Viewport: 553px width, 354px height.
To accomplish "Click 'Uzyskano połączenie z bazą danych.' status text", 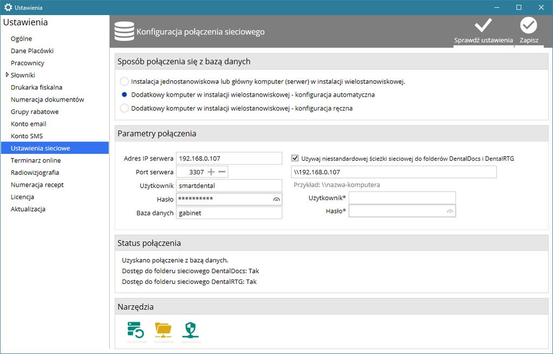I will click(x=175, y=260).
